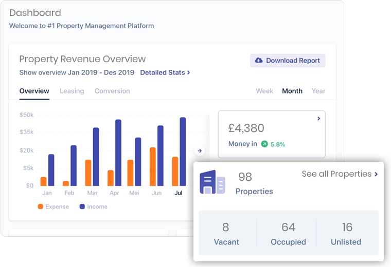Click the blue Income legend swatch

coord(82,206)
